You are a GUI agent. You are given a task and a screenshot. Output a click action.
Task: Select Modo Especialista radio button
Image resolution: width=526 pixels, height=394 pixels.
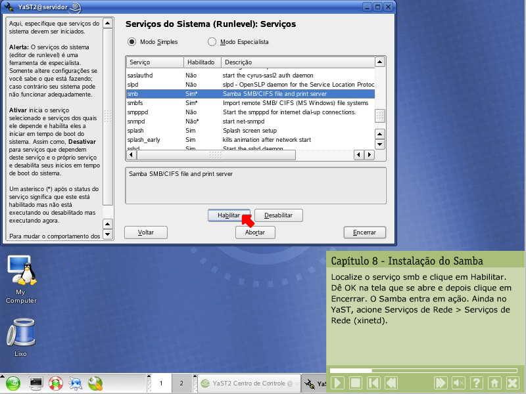212,42
